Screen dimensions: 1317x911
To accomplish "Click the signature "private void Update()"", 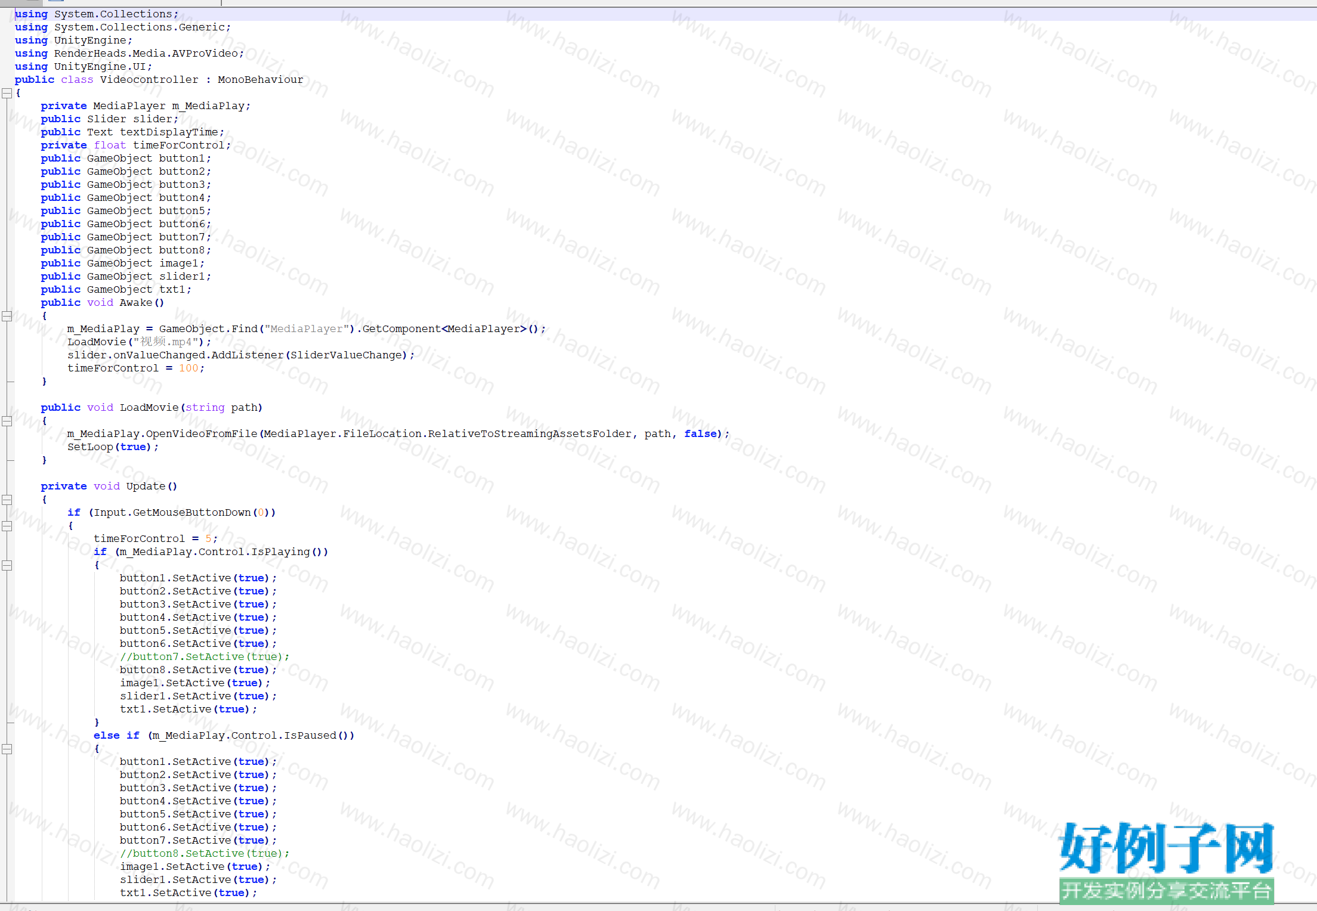I will tap(109, 487).
